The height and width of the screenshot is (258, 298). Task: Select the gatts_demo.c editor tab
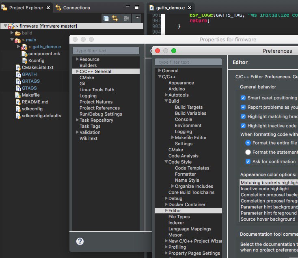pos(170,8)
